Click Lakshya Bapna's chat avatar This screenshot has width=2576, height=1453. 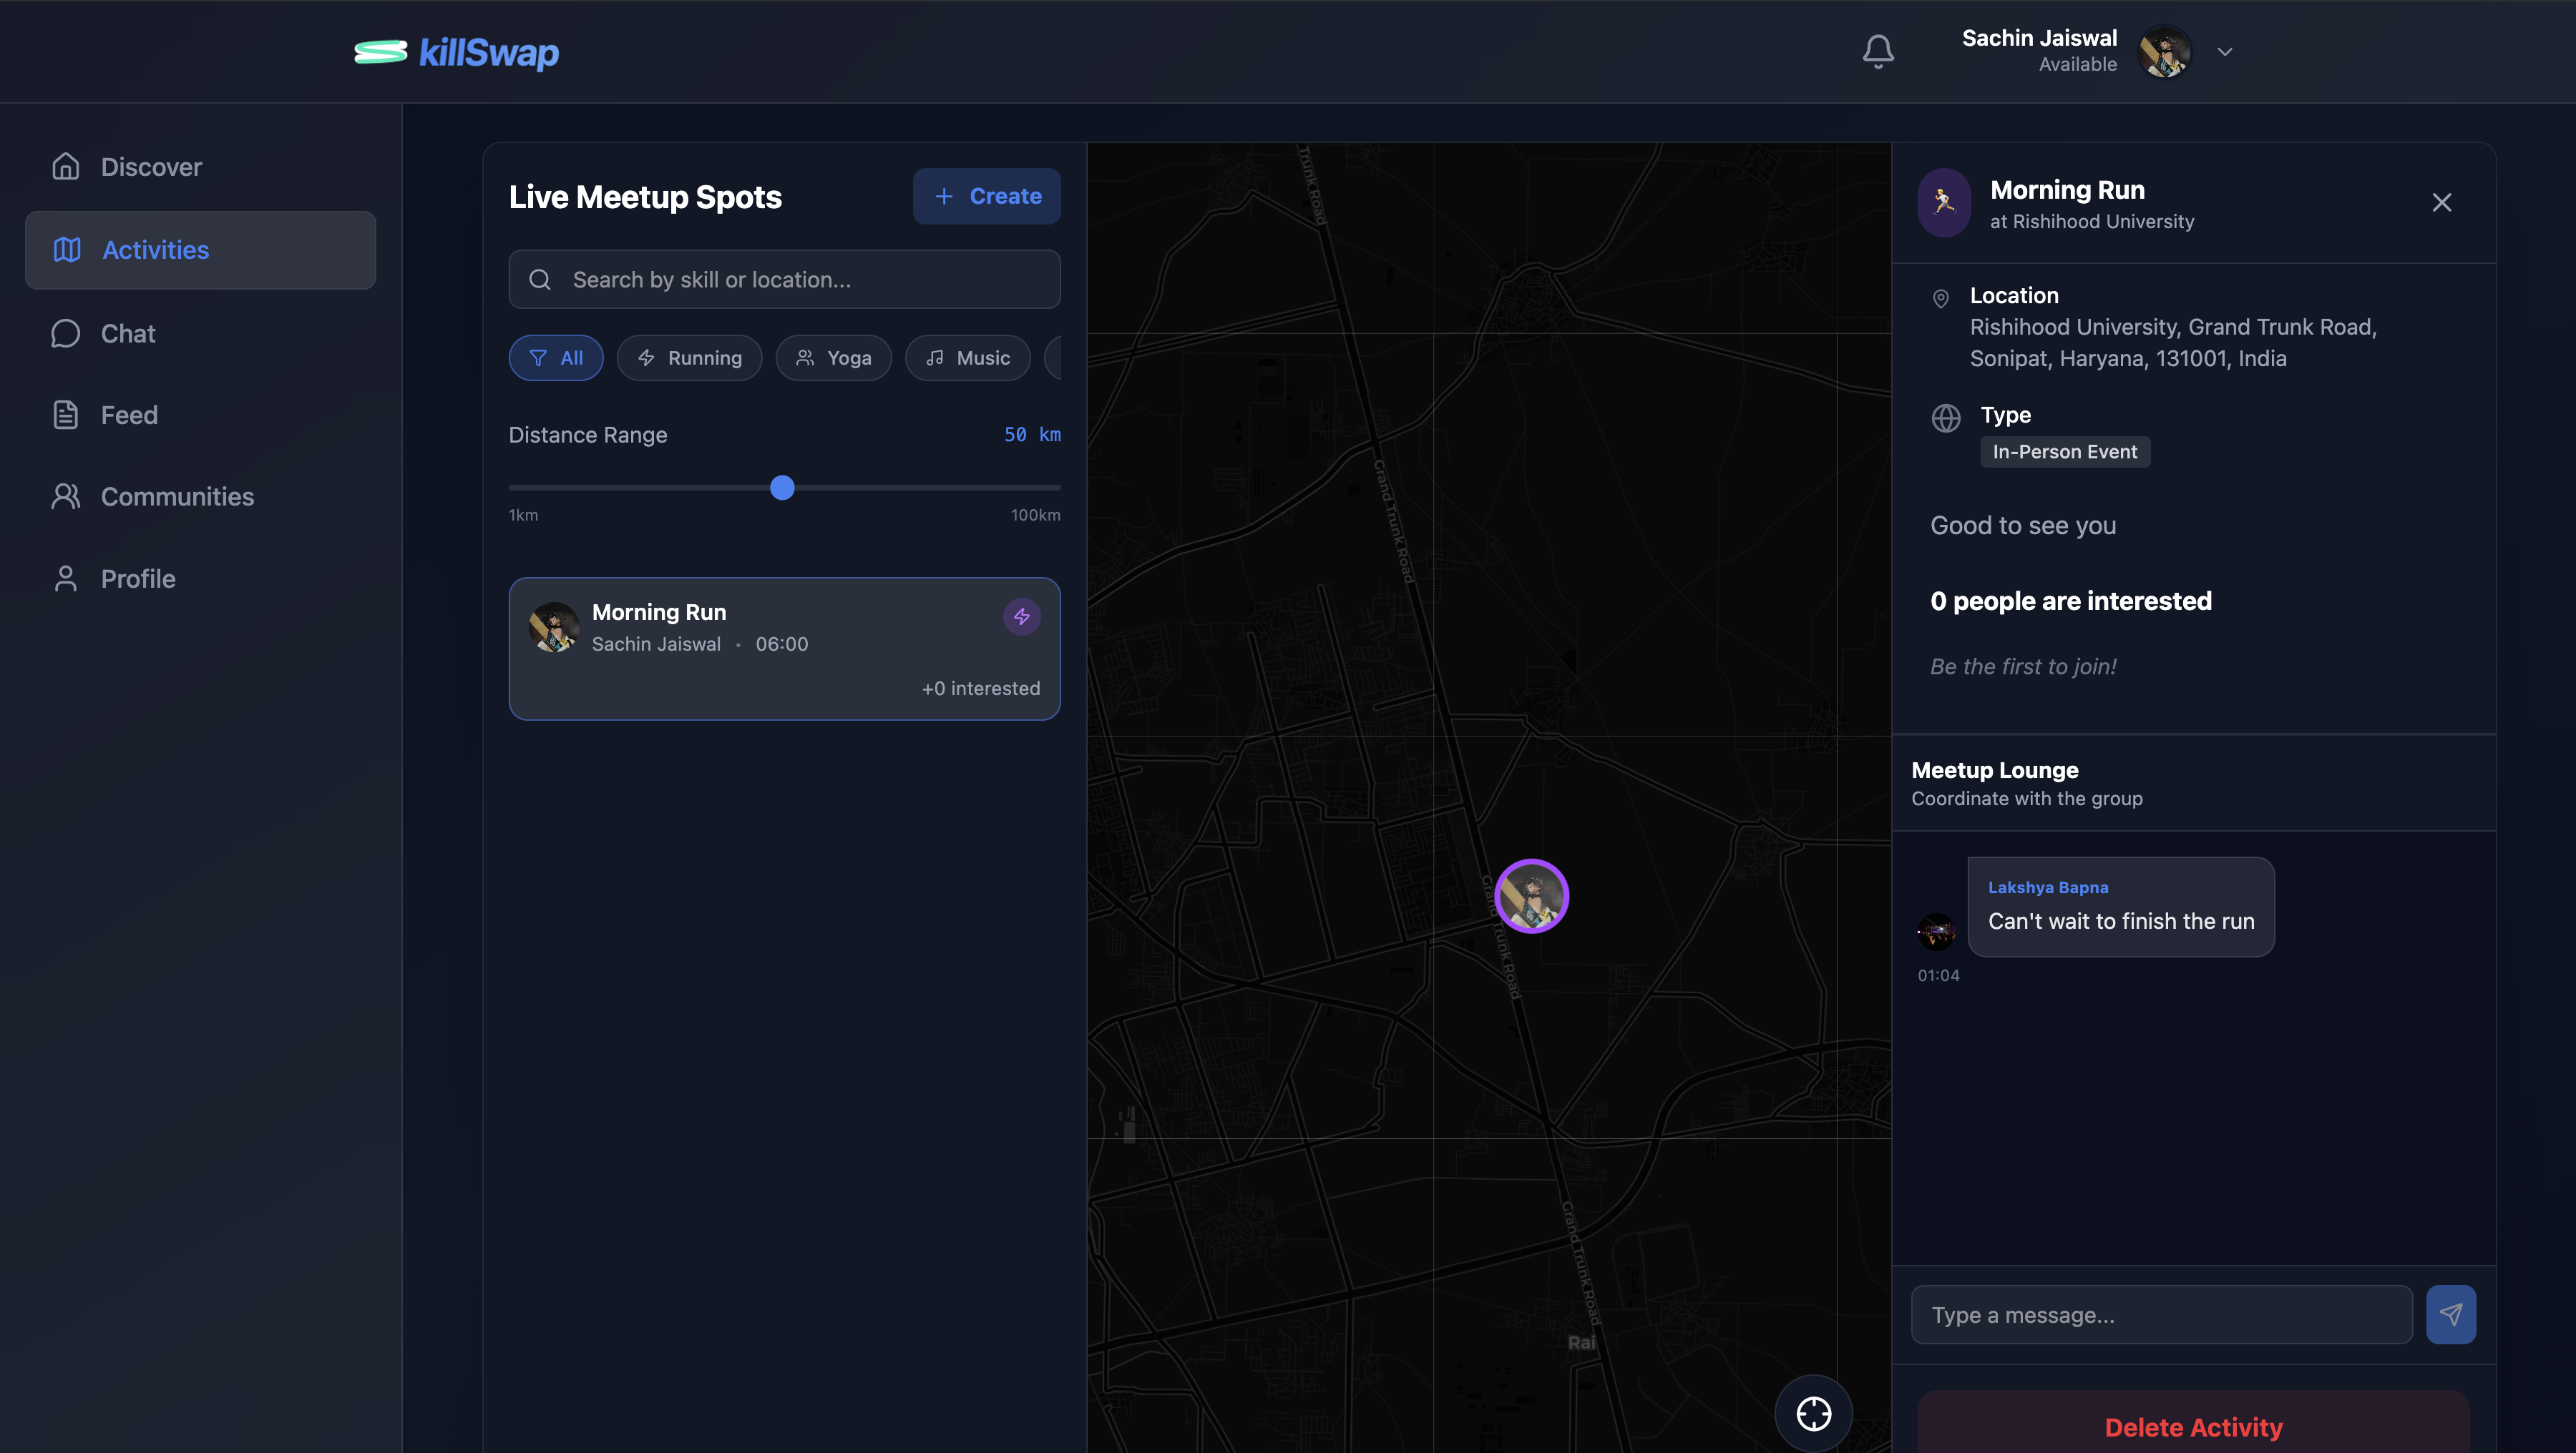pos(1936,931)
